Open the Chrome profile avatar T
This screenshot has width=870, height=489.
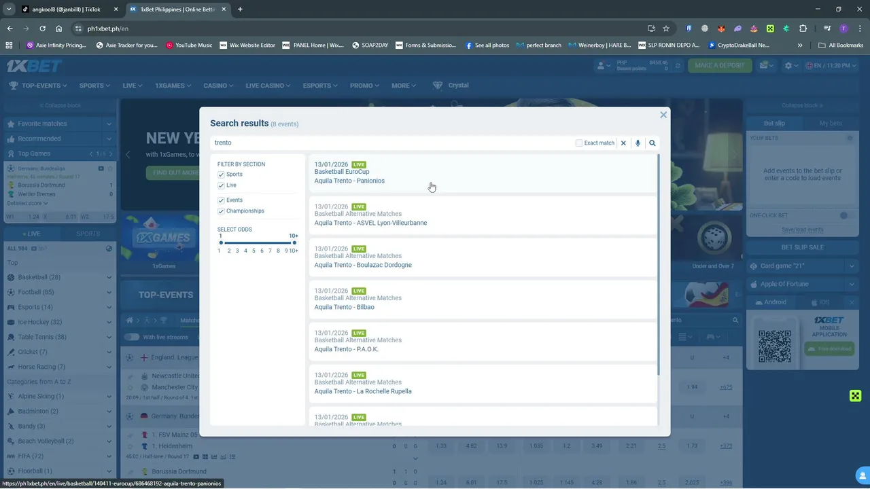(x=843, y=29)
